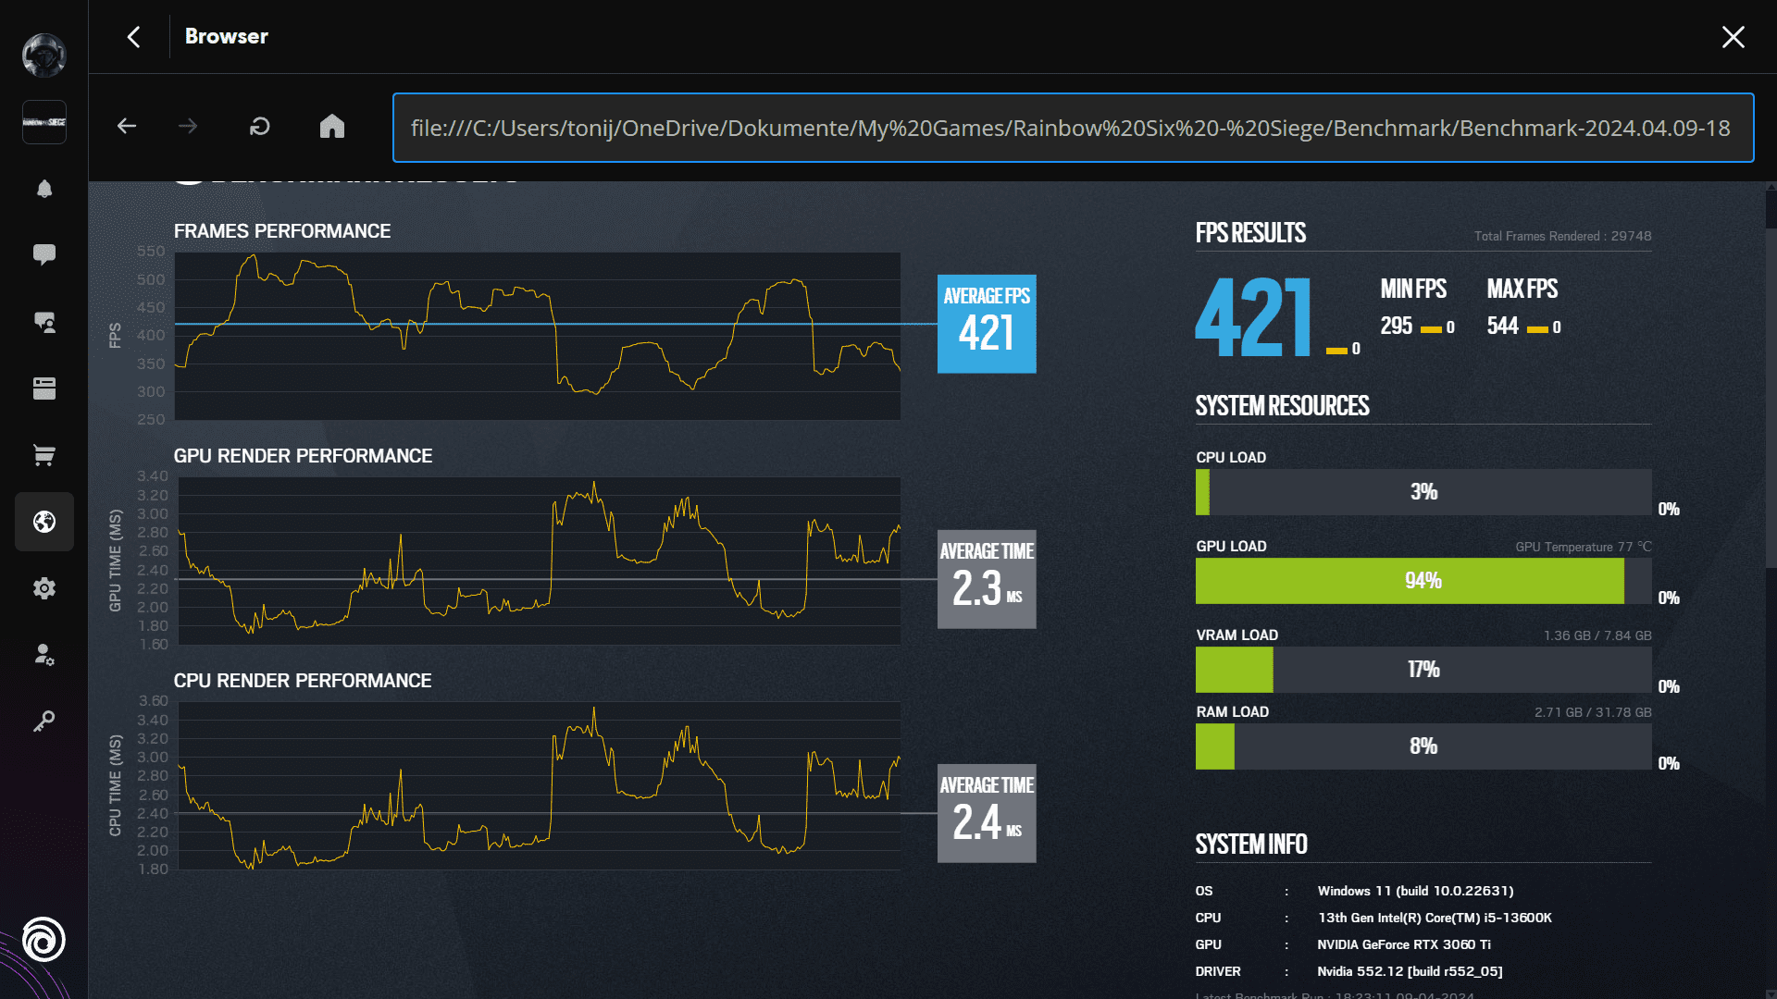Viewport: 1777px width, 999px height.
Task: Click the CPU RENDER PERFORMANCE heading
Action: (x=303, y=681)
